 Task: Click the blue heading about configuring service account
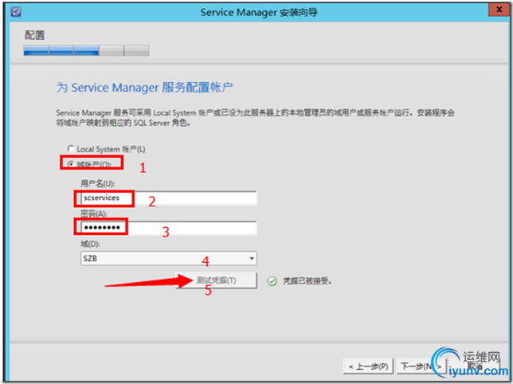tap(144, 88)
